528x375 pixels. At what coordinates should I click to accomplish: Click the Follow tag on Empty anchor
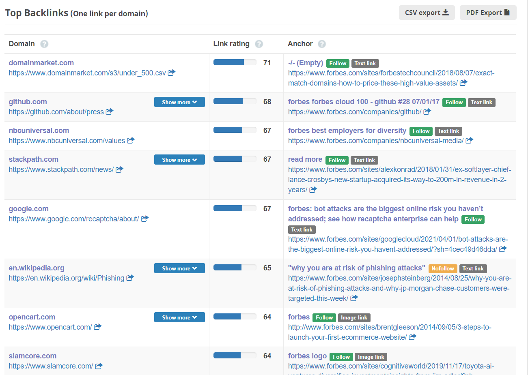pos(338,63)
